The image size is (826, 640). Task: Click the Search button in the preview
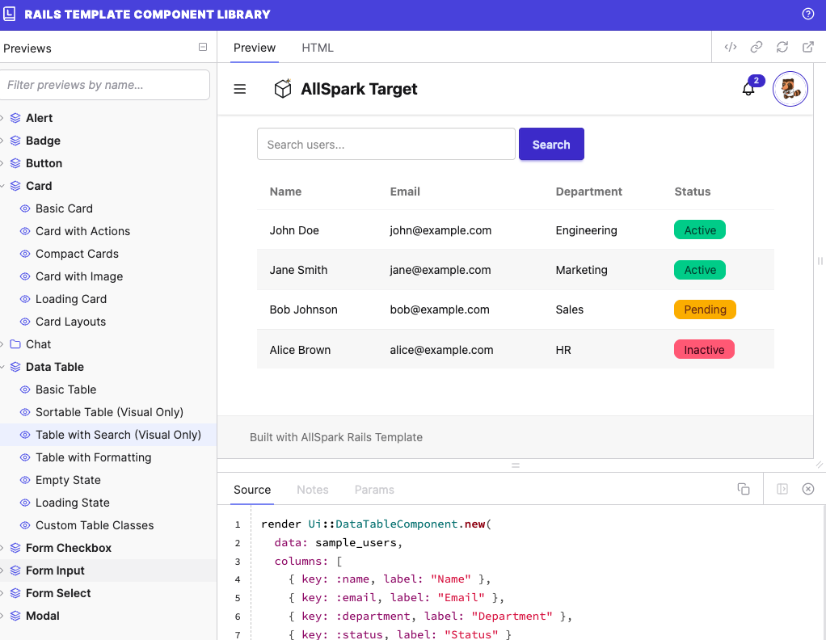[551, 144]
